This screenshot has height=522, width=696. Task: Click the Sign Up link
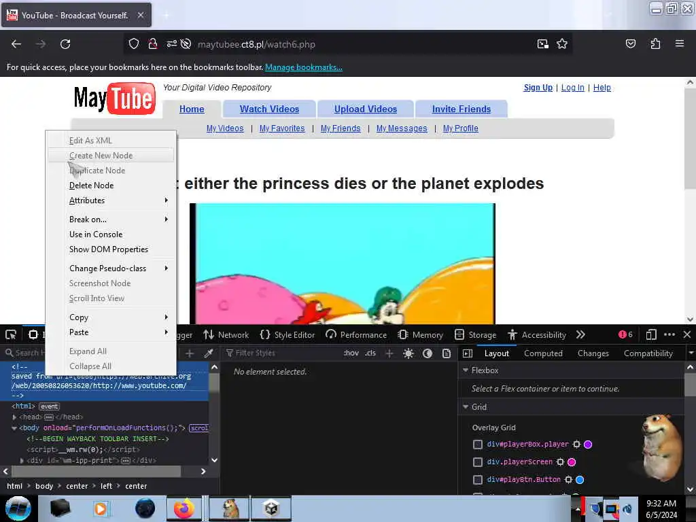pos(538,88)
